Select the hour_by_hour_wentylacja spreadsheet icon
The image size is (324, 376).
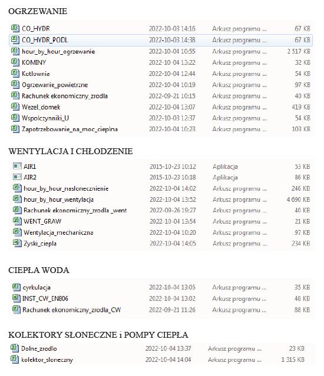[x=17, y=199]
